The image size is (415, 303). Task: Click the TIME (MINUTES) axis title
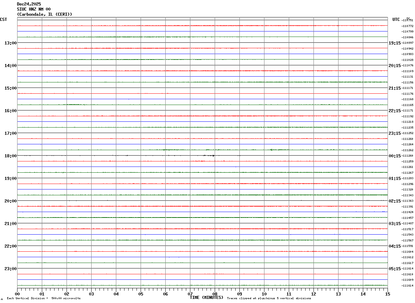(206, 298)
